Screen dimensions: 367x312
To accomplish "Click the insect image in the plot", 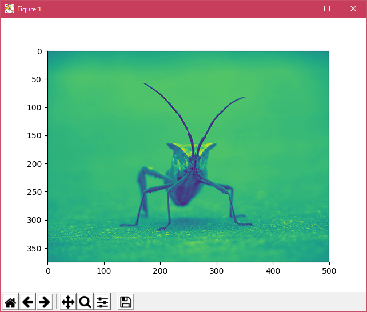I will 189,156.
